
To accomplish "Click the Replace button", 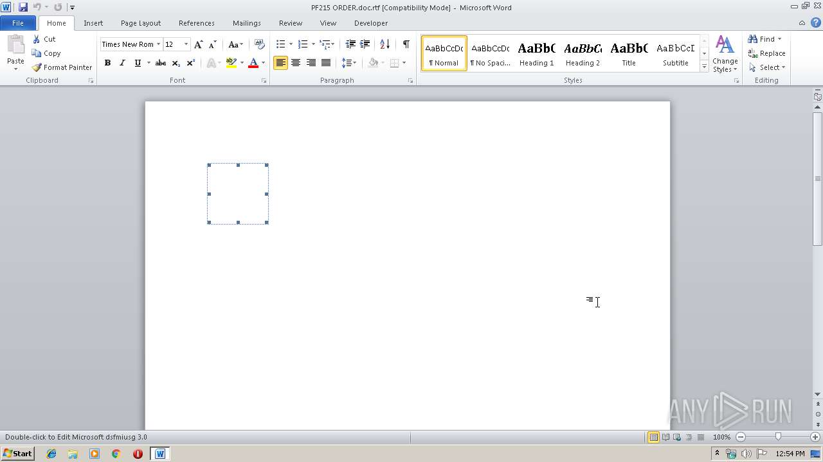I will [x=766, y=53].
